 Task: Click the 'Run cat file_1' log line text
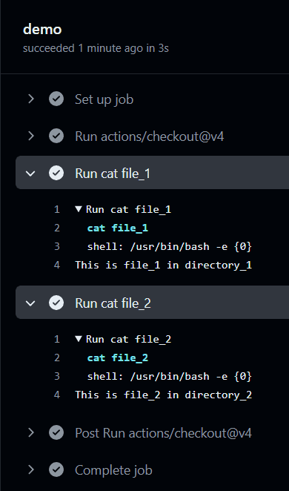click(x=128, y=209)
